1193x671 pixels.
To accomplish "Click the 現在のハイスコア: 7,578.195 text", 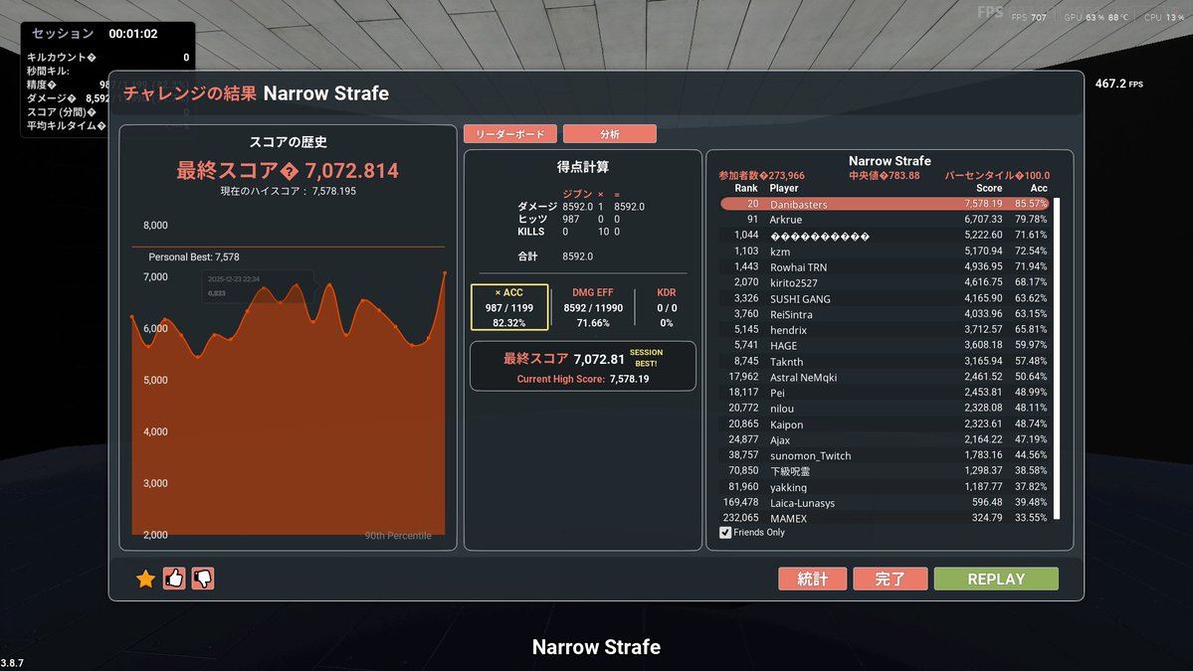I will [x=288, y=192].
